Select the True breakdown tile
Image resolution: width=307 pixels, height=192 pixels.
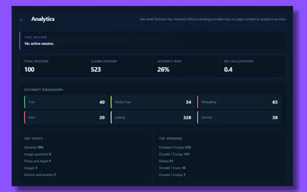[x=66, y=102]
